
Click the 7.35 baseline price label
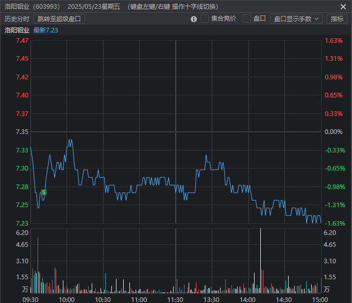pos(22,132)
